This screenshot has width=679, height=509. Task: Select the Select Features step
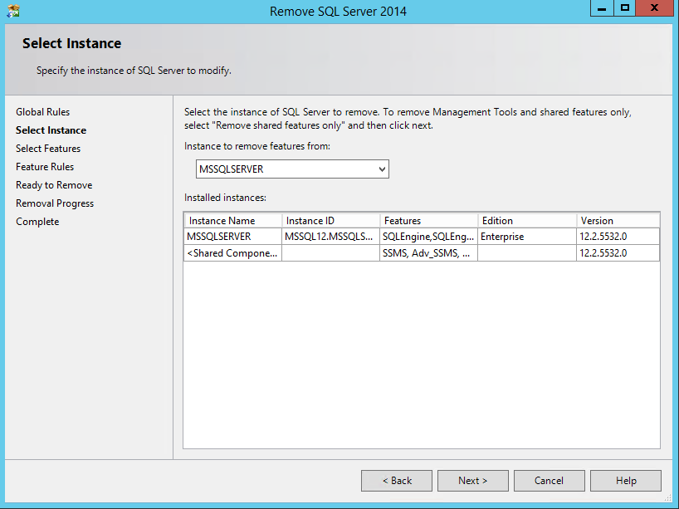[48, 149]
